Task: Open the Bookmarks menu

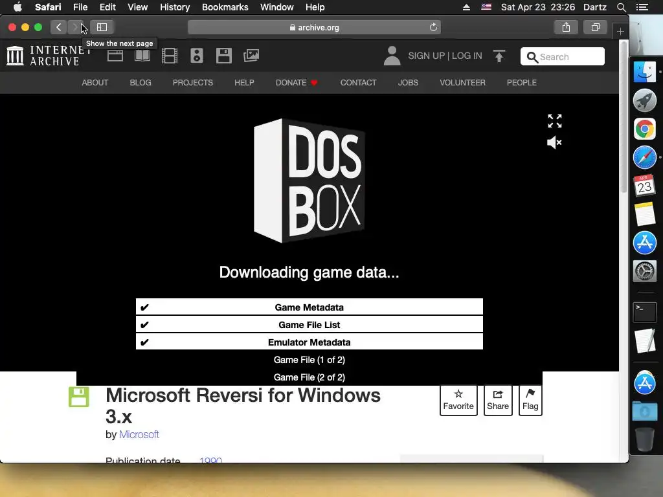Action: [225, 7]
